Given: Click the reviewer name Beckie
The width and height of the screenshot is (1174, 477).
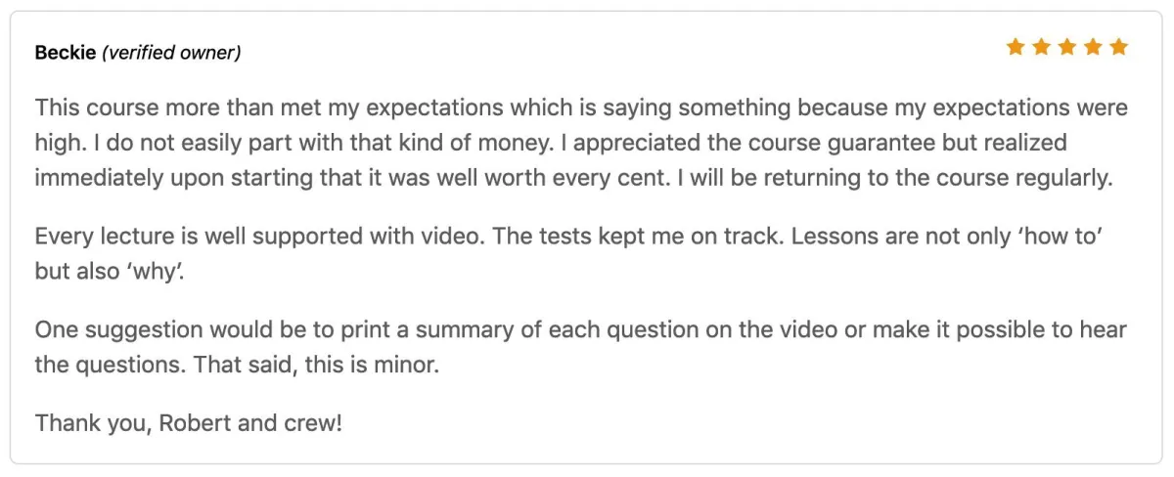Looking at the screenshot, I should pyautogui.click(x=66, y=53).
